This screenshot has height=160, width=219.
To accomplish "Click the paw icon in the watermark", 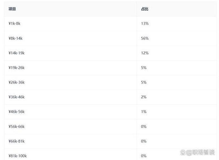I will click(x=183, y=152).
